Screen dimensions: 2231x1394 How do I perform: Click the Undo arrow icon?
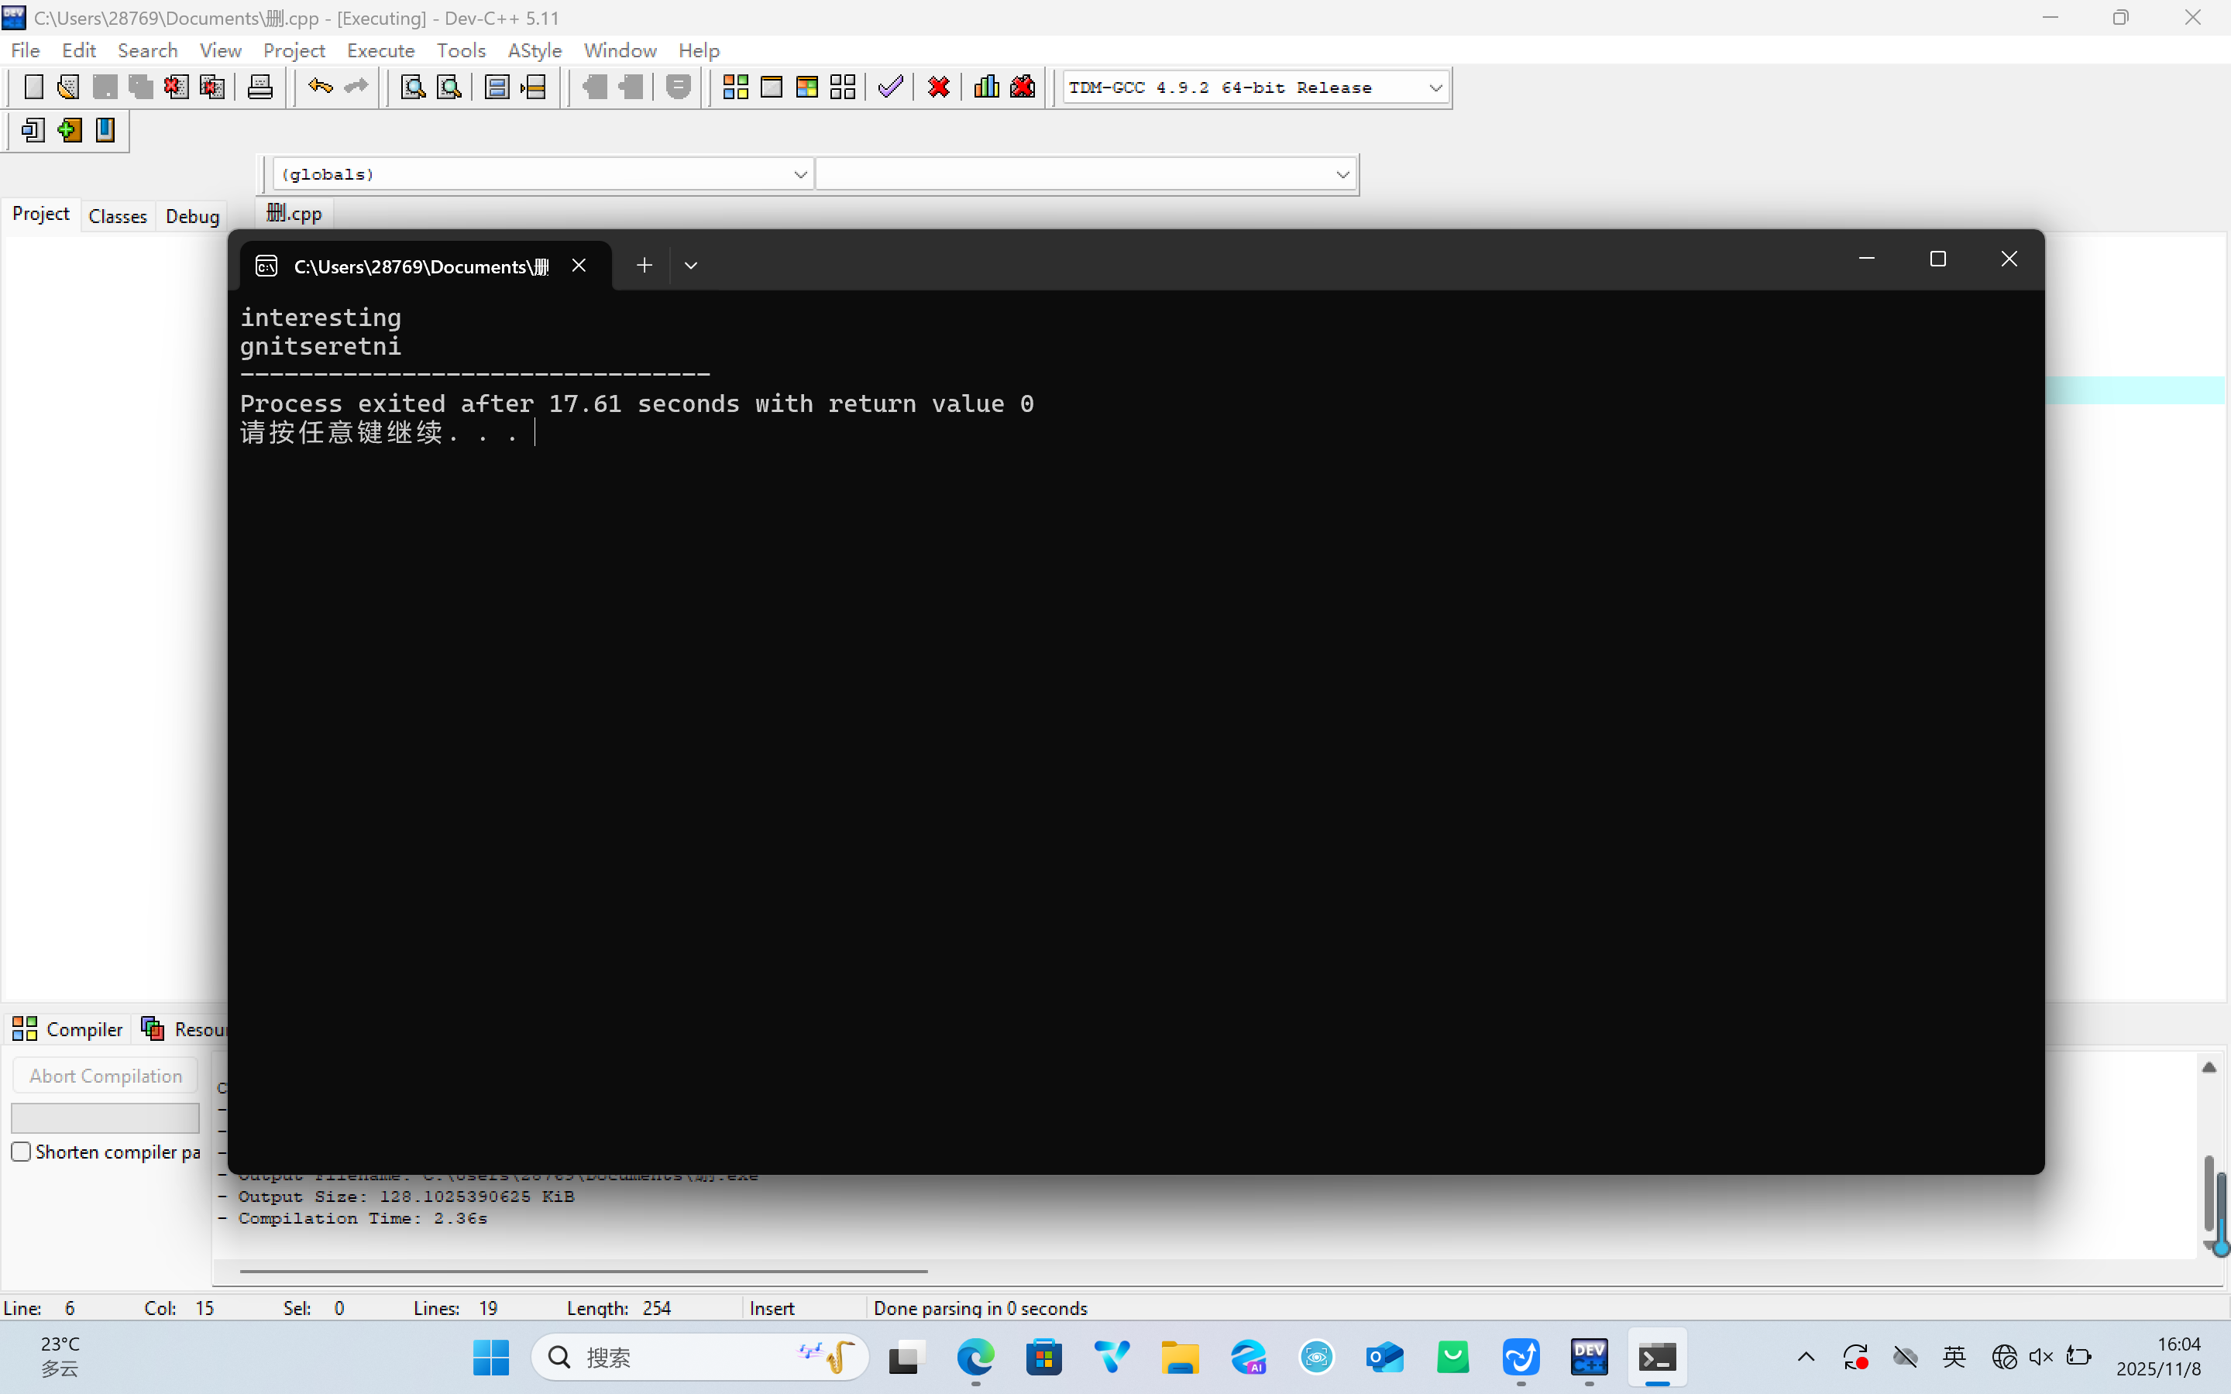point(320,88)
